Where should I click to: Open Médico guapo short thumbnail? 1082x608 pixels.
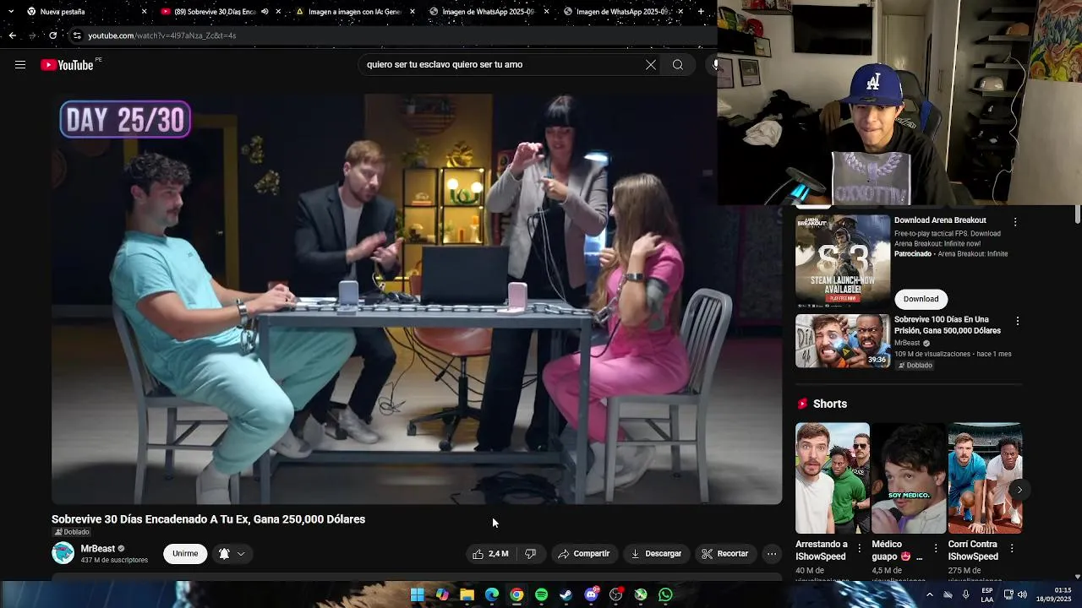[x=909, y=478]
